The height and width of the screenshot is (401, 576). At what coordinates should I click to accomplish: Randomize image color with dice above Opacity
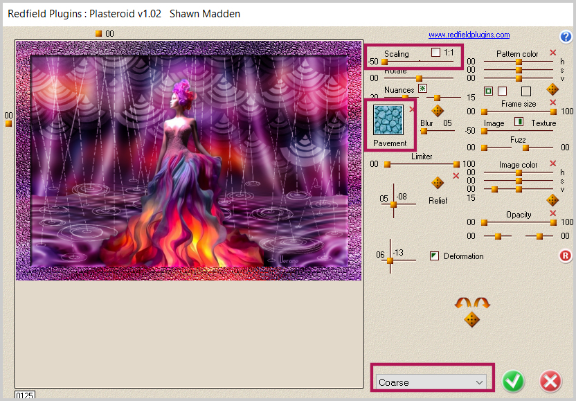552,200
